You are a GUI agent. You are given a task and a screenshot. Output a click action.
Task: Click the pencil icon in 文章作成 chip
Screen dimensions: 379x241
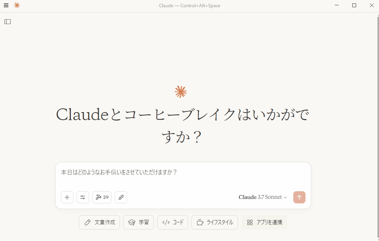click(x=88, y=222)
